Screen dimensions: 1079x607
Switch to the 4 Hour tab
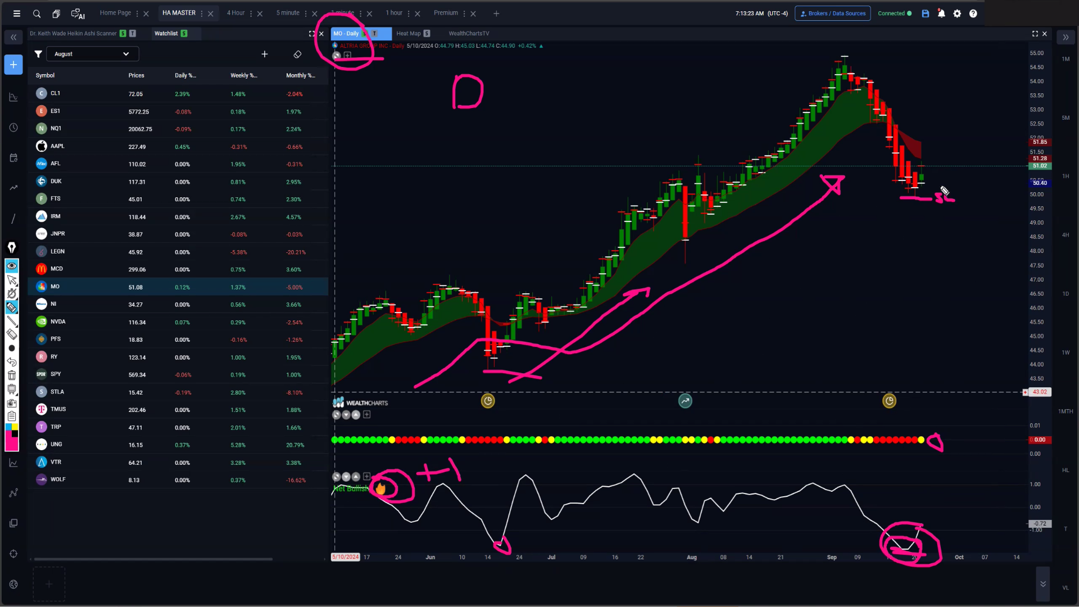coord(235,13)
